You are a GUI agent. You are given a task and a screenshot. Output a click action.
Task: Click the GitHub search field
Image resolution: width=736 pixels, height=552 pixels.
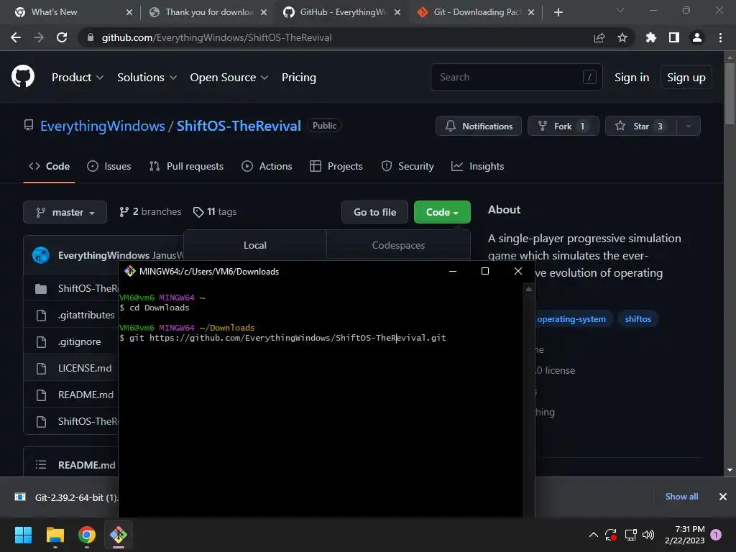[516, 77]
